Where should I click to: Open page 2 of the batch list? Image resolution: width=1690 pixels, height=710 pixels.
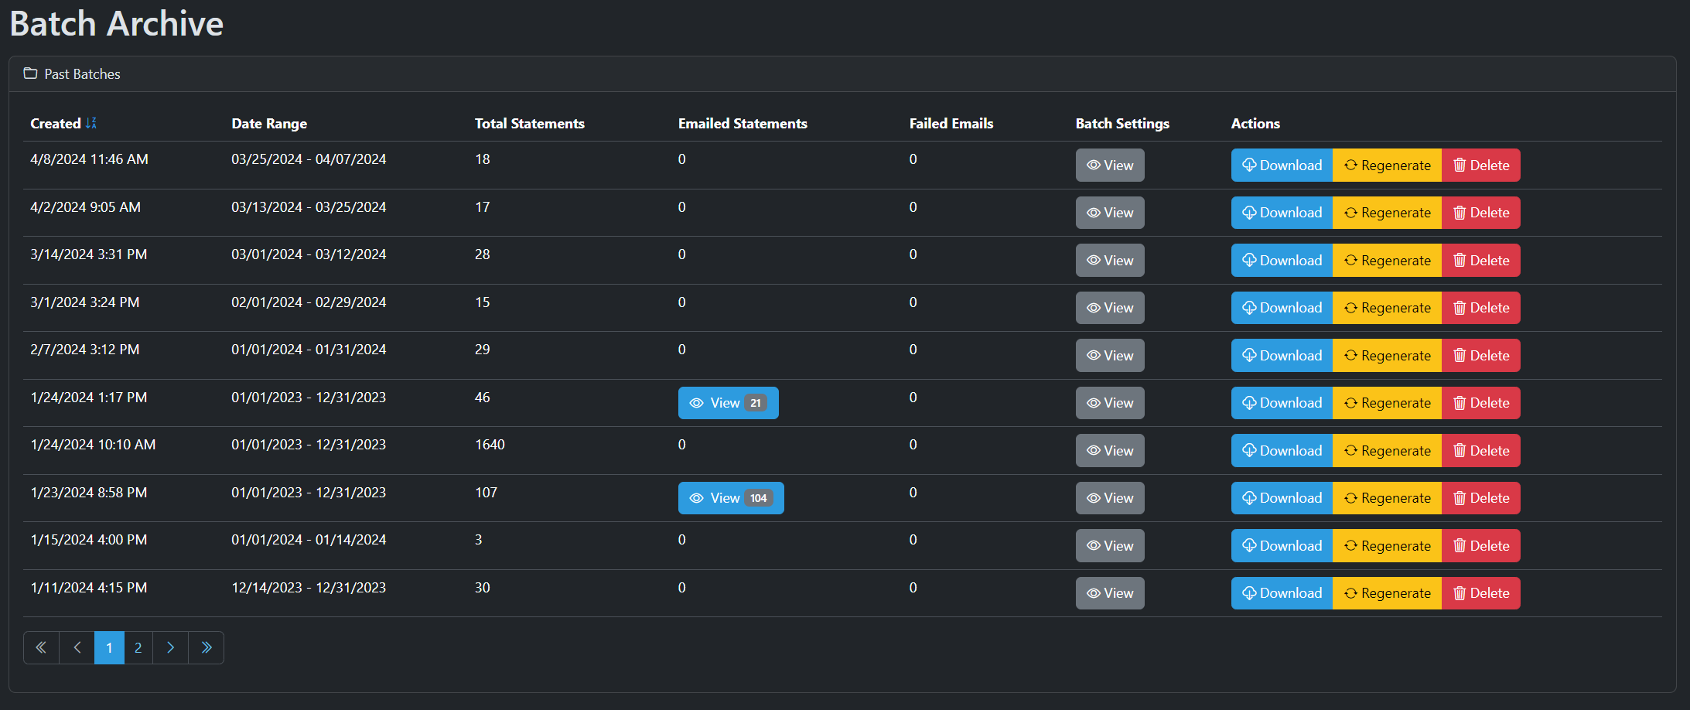138,647
